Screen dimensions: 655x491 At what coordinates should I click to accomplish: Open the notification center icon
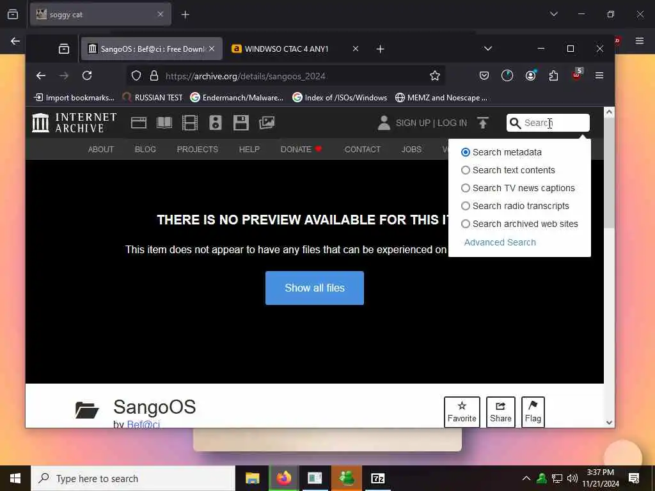634,478
